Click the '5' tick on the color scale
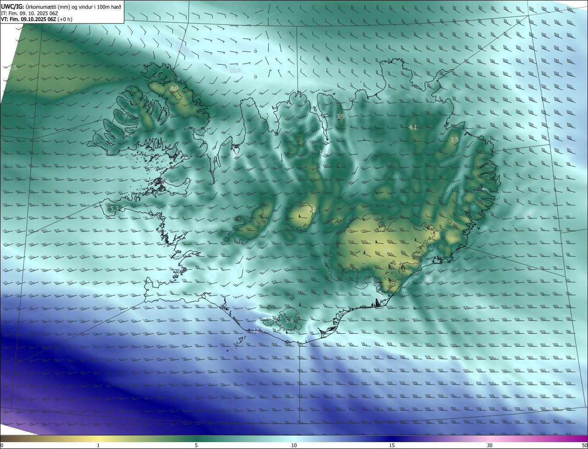 coord(196,445)
